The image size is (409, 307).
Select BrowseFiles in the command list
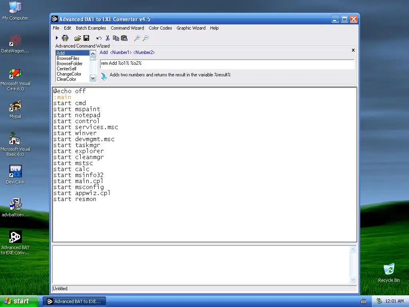coord(73,58)
